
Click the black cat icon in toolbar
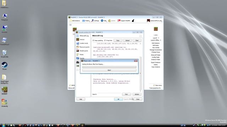(x=133, y=21)
